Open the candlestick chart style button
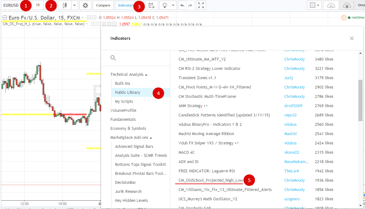Screen dimensions: 365x209 (x=65, y=5)
